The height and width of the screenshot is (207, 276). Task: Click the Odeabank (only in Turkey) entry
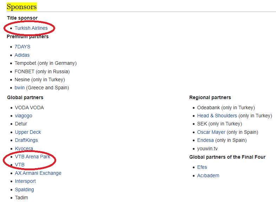pyautogui.click(x=226, y=108)
